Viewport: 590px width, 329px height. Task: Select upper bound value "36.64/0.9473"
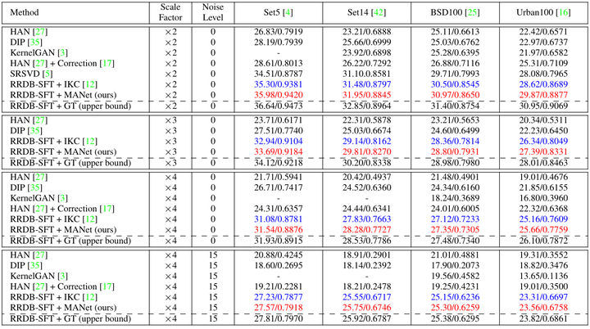pos(279,106)
